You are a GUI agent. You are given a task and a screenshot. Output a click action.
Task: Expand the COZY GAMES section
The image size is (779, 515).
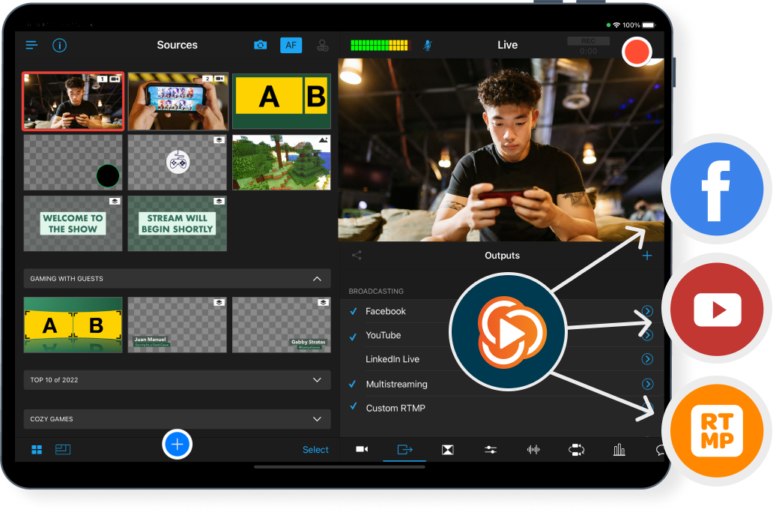pos(317,419)
